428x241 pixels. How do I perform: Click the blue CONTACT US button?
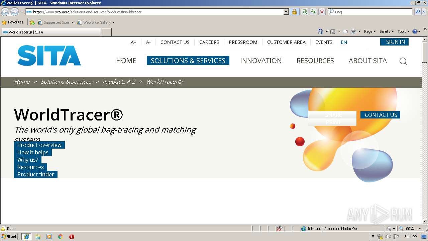[380, 115]
